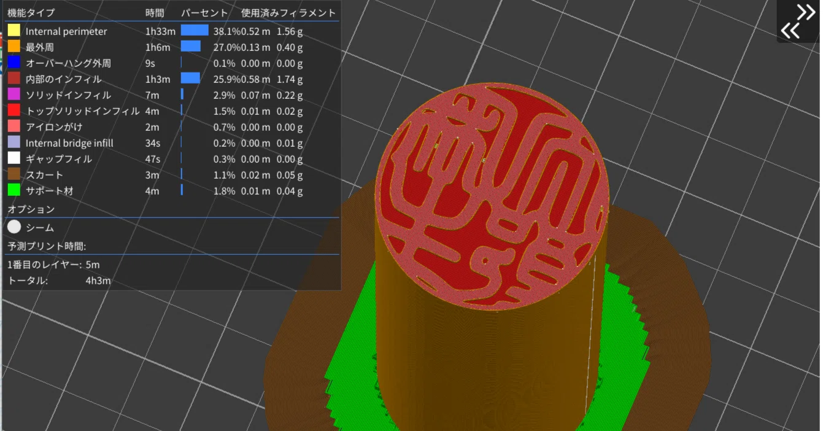This screenshot has height=431, width=823.
Task: Click the 時間 column header
Action: (x=155, y=13)
